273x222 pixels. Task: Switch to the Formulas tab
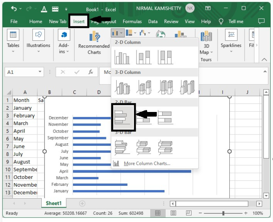(x=132, y=21)
